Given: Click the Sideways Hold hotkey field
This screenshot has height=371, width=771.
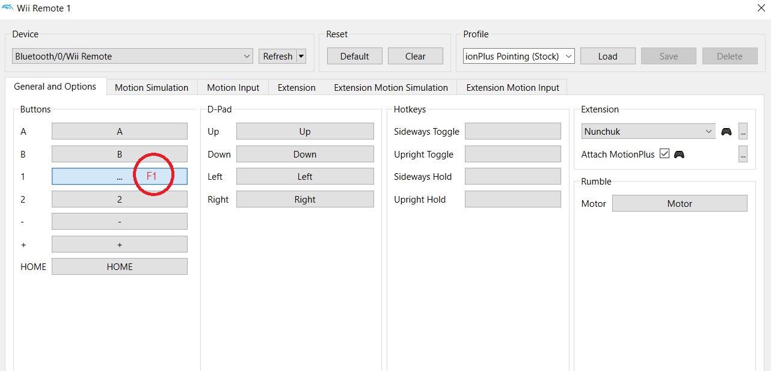Looking at the screenshot, I should [x=513, y=176].
